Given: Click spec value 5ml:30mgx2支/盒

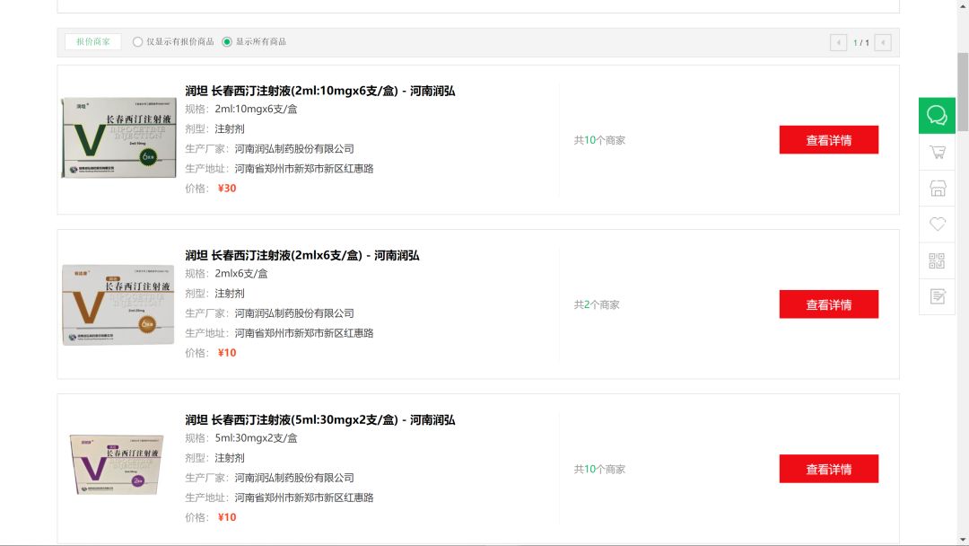Looking at the screenshot, I should [x=256, y=438].
